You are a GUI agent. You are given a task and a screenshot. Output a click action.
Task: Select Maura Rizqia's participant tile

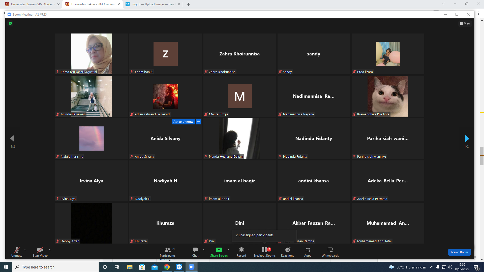point(240,96)
